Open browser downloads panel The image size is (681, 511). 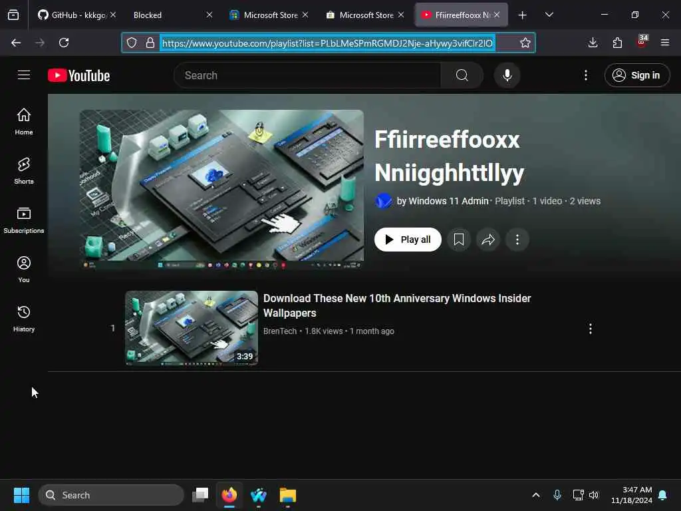tap(593, 43)
